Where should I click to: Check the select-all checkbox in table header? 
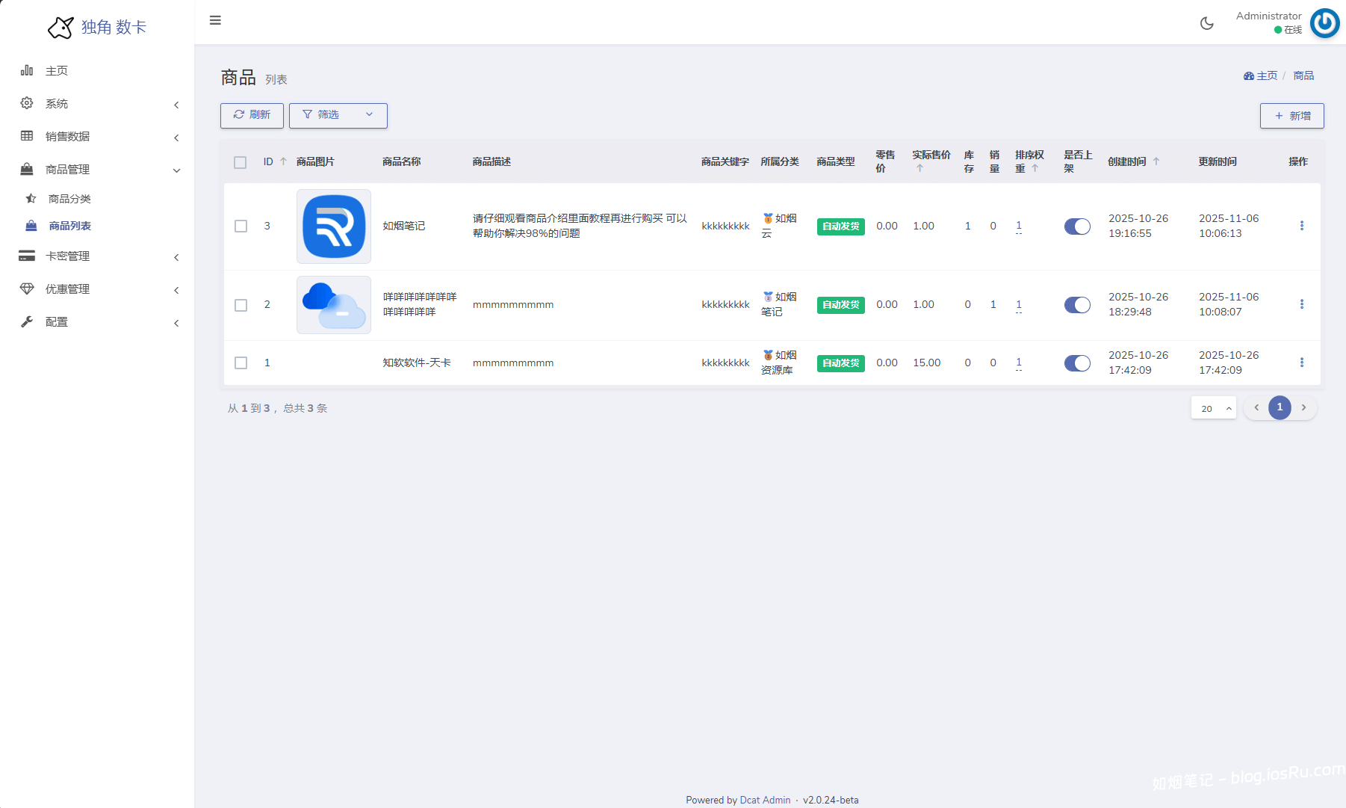[241, 162]
